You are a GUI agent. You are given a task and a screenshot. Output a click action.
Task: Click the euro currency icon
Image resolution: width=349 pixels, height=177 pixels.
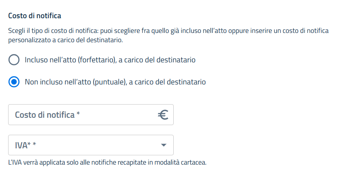[x=163, y=115]
